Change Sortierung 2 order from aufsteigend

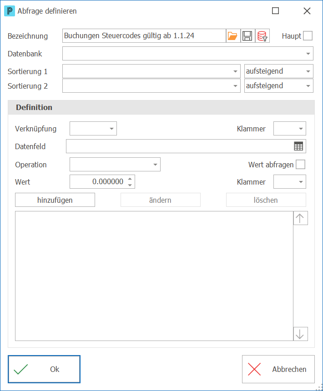click(278, 86)
